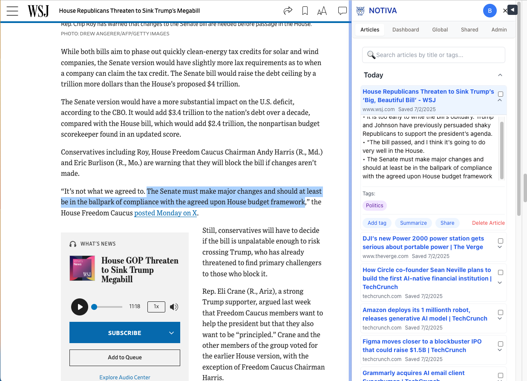527x381 pixels.
Task: Click the Add tag button
Action: (x=377, y=223)
